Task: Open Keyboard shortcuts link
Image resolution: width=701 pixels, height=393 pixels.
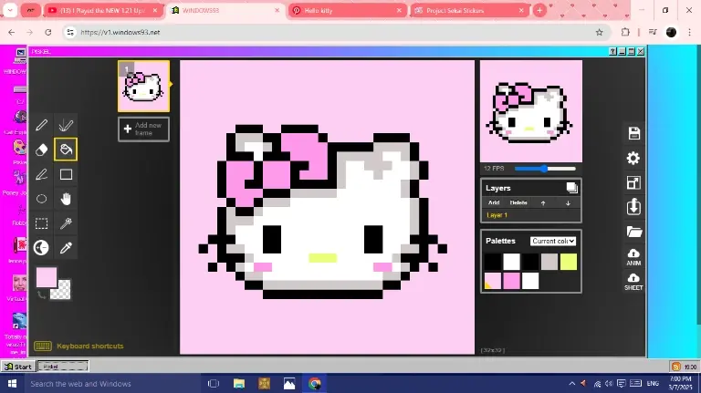Action: pyautogui.click(x=89, y=346)
